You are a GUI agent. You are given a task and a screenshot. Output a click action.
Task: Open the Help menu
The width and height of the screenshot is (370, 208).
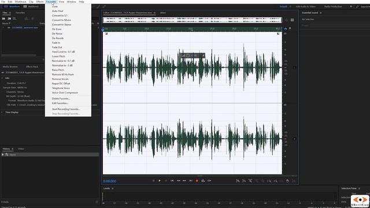[x=82, y=2]
